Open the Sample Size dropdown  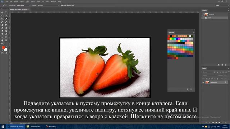(23, 5)
